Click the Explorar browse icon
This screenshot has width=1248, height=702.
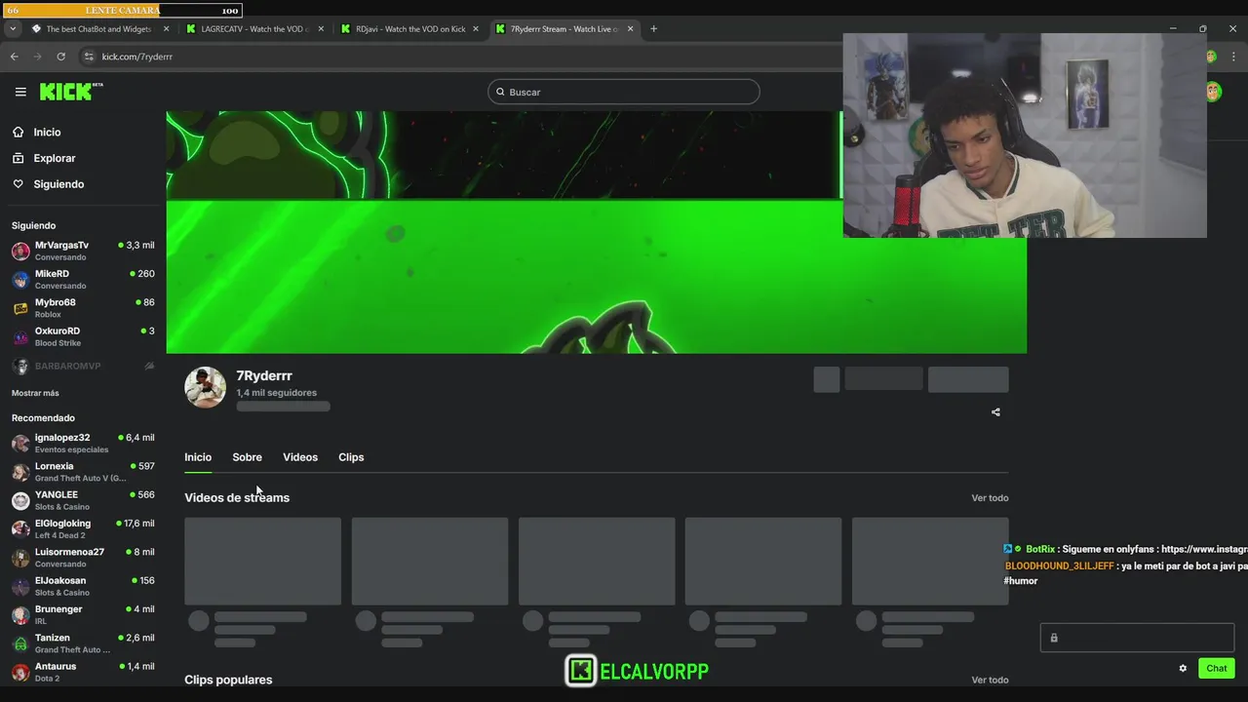(x=19, y=158)
